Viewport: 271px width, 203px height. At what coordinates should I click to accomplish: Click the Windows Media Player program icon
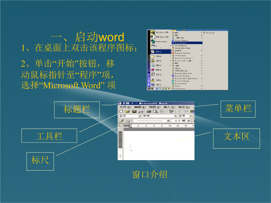point(173,48)
